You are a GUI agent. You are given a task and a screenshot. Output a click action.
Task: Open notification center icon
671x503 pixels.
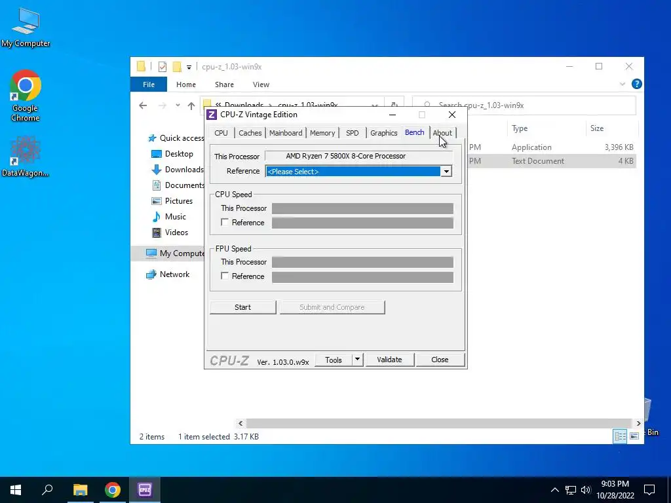click(649, 490)
